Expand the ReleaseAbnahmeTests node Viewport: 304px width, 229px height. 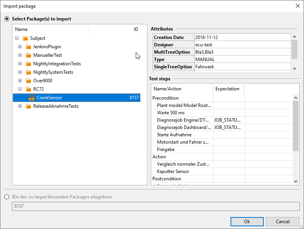coord(20,106)
